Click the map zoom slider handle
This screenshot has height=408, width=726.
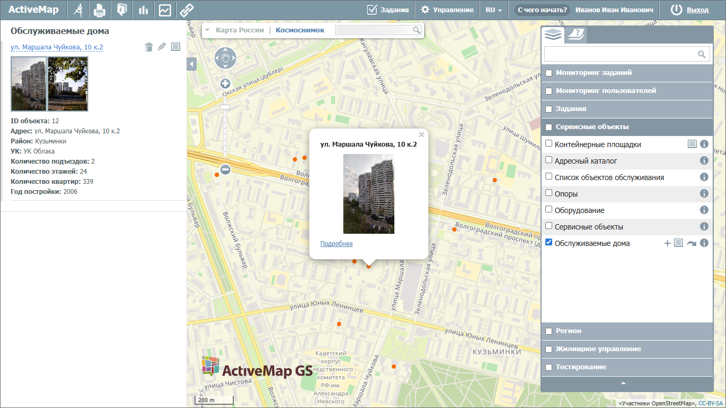click(225, 107)
